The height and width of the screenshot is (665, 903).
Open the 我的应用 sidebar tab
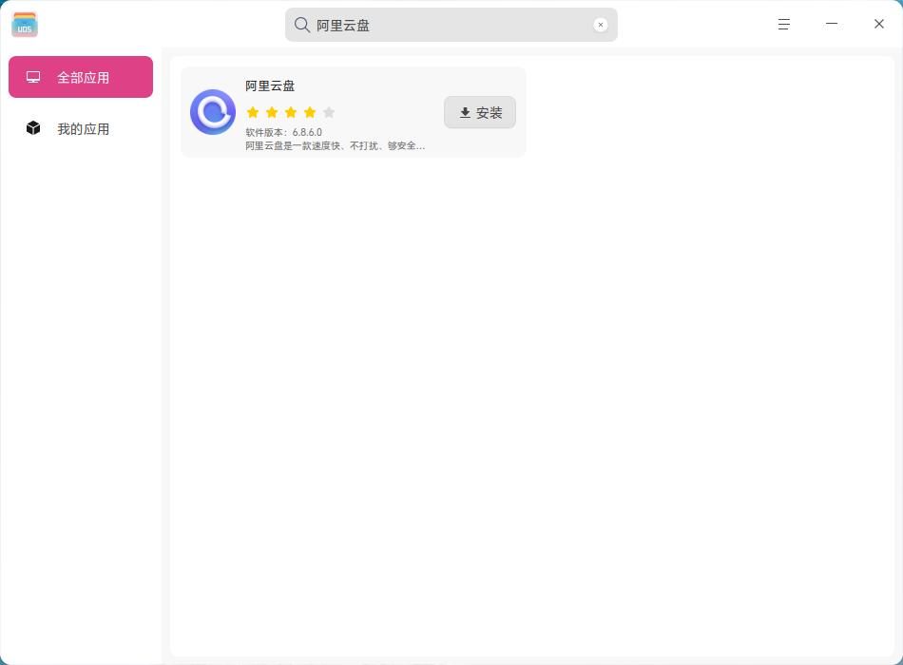(x=81, y=128)
